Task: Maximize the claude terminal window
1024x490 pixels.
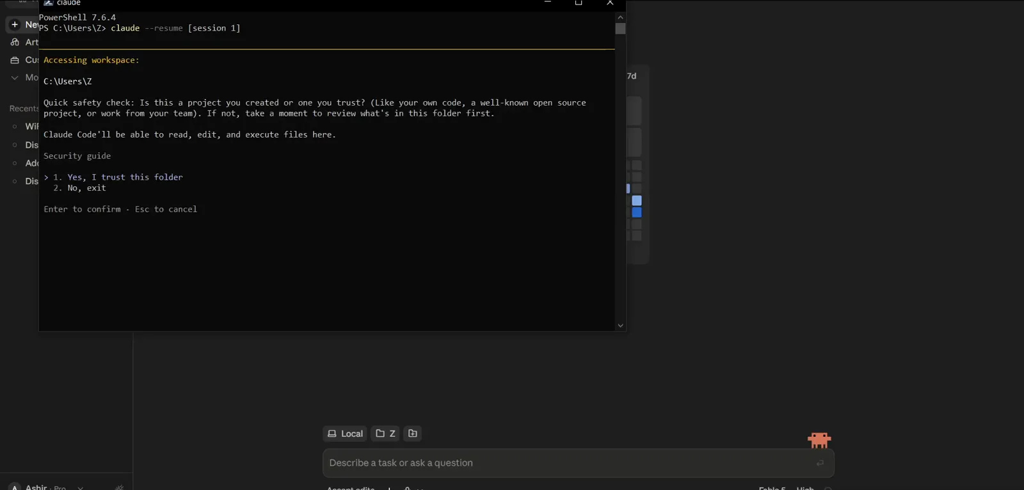Action: pos(579,3)
